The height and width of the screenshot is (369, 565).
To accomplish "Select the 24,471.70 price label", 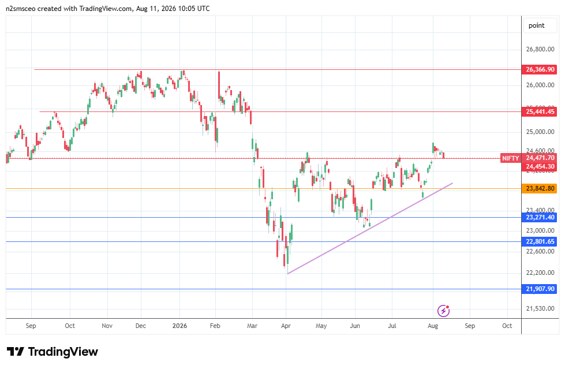I will 539,158.
